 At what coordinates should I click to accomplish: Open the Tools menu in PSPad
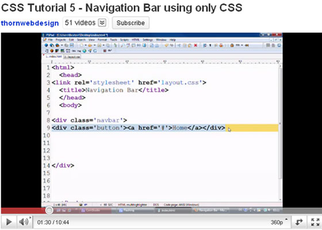113,40
